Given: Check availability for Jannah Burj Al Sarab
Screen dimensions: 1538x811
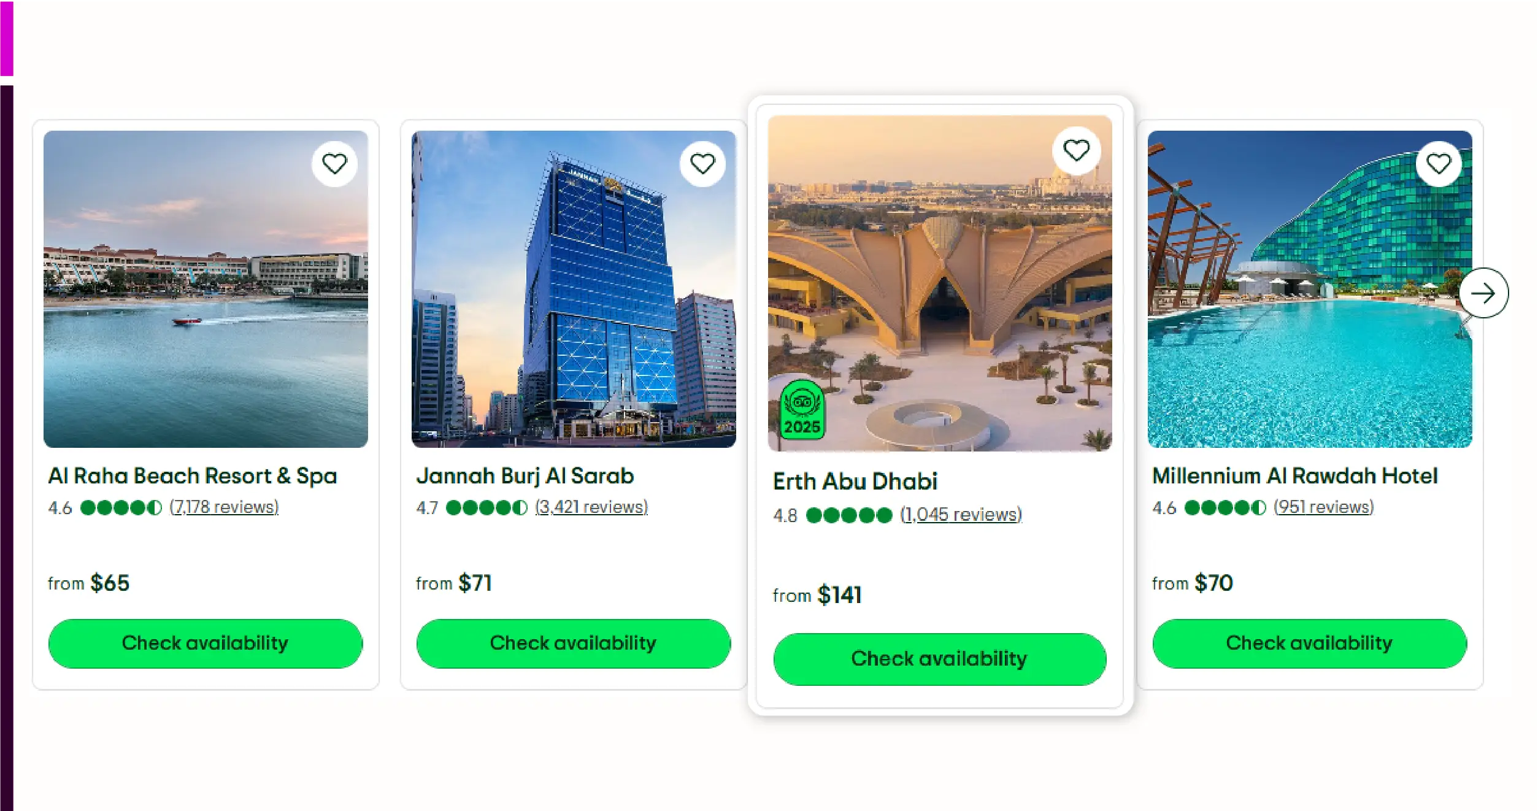Looking at the screenshot, I should (574, 644).
